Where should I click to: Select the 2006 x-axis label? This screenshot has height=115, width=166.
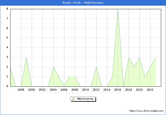click(64, 90)
